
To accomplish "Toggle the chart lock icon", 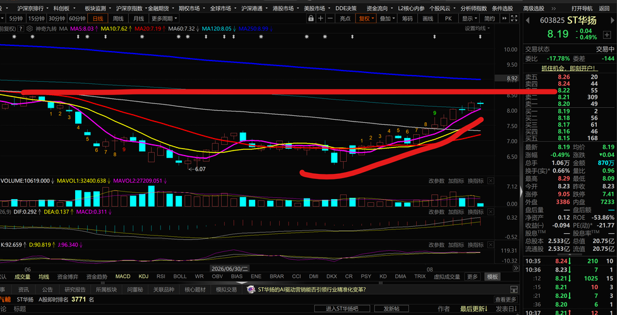I will [x=311, y=18].
